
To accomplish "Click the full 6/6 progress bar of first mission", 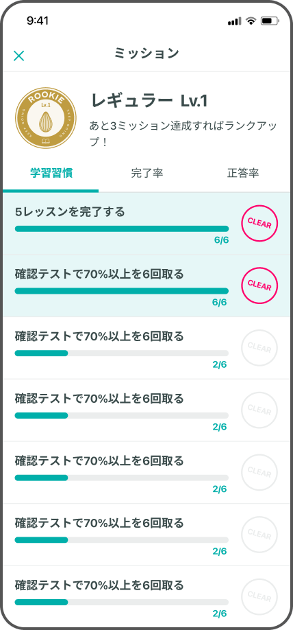I will tap(122, 229).
